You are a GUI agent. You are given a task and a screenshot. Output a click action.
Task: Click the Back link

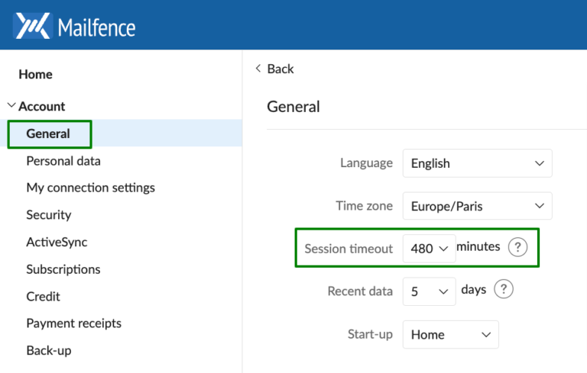tap(281, 69)
